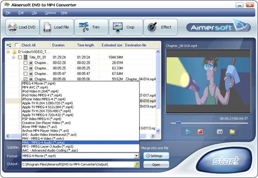Click the big start button
The image size is (258, 178).
click(224, 160)
